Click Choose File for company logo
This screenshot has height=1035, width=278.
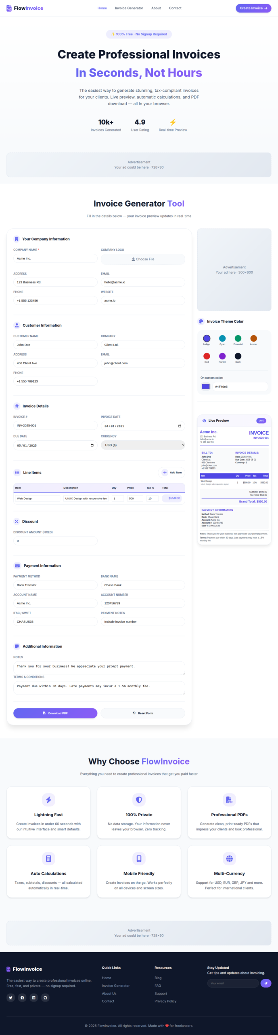(x=143, y=259)
